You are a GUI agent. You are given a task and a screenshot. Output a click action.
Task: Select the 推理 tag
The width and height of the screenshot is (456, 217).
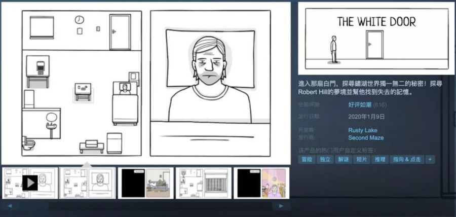point(380,159)
